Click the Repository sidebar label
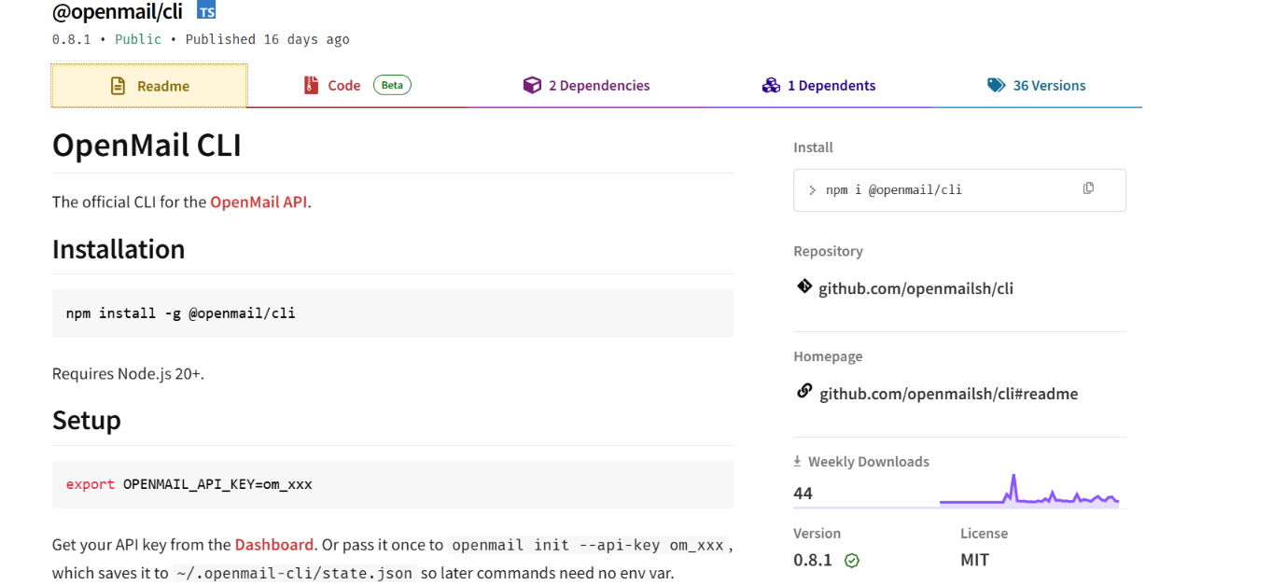Viewport: 1286px width, 585px height. point(828,251)
